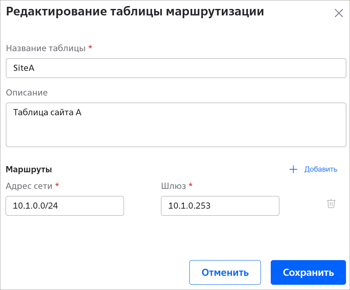This screenshot has width=350, height=290.
Task: Click the dialog title Редактирование таблицы маршрутизации
Action: tap(135, 12)
